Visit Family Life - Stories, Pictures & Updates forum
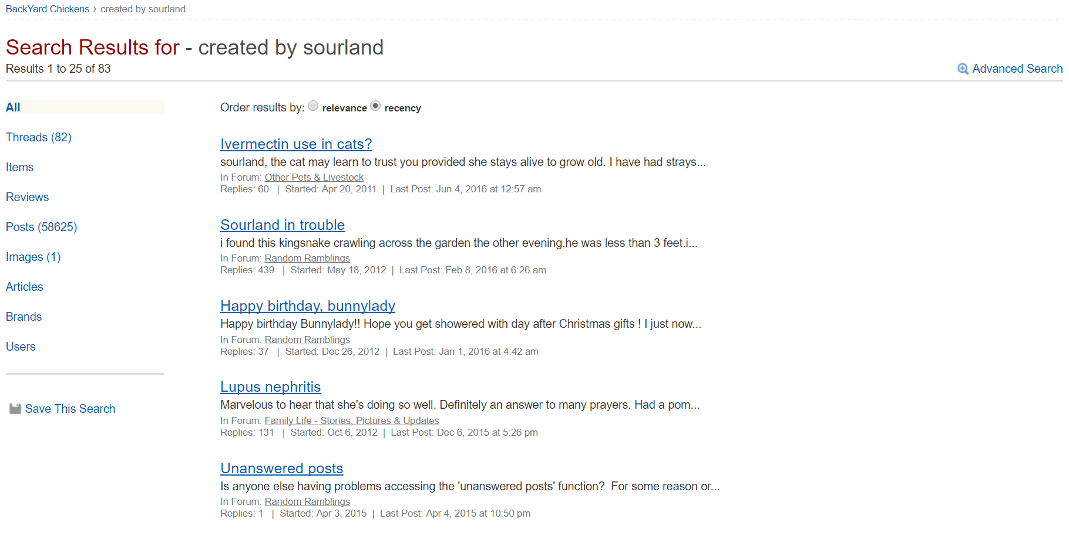Image resolution: width=1069 pixels, height=536 pixels. point(352,421)
